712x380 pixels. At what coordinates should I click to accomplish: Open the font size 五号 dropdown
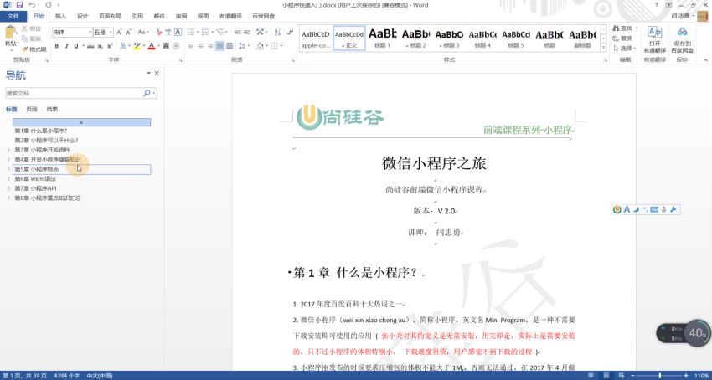pos(111,33)
